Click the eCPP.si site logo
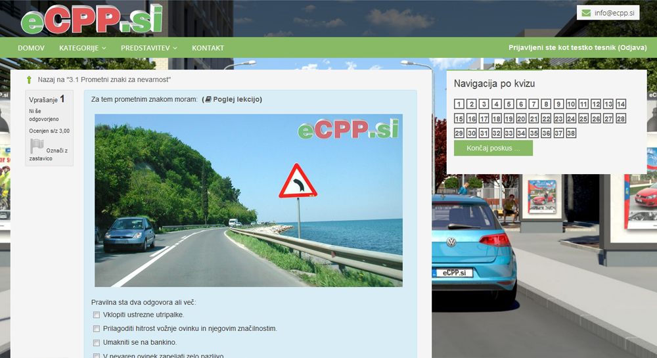657x358 pixels. coord(91,19)
